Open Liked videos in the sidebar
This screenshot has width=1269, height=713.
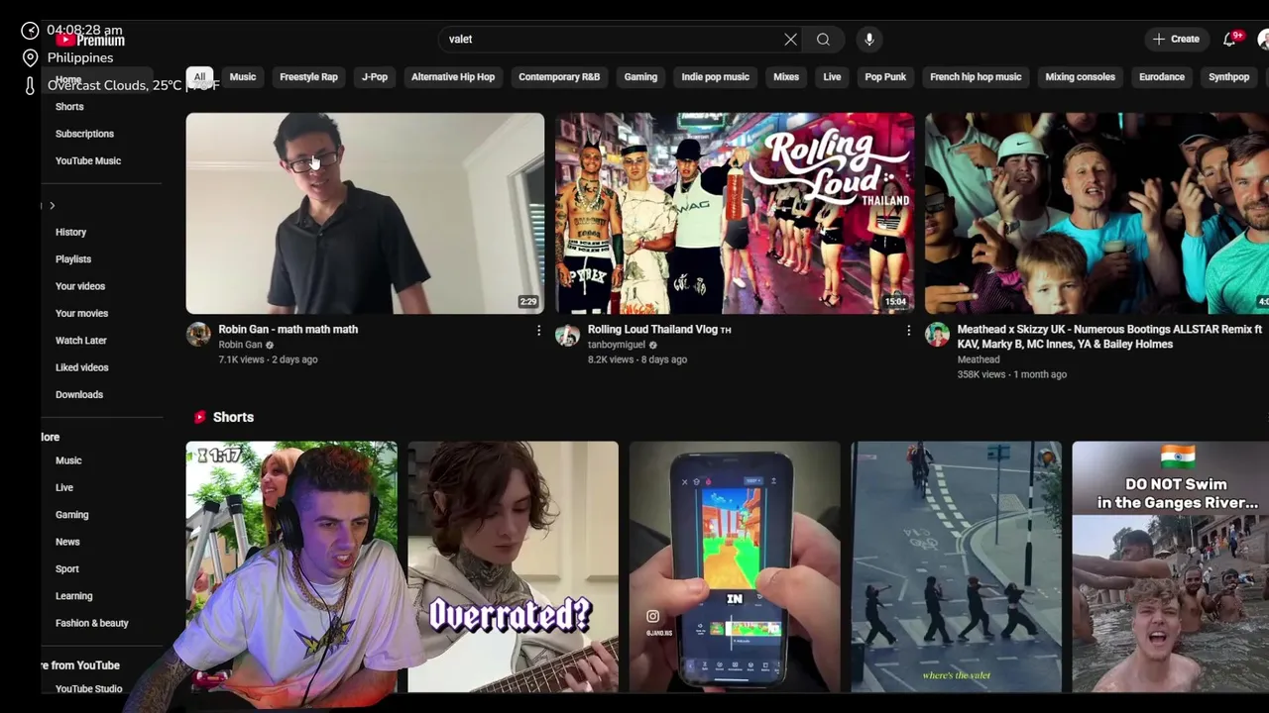[82, 367]
